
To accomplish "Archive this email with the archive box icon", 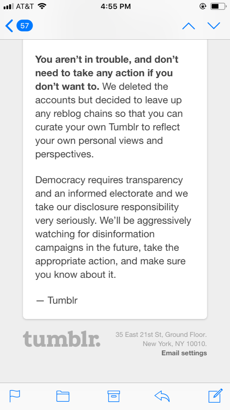I will (114, 396).
